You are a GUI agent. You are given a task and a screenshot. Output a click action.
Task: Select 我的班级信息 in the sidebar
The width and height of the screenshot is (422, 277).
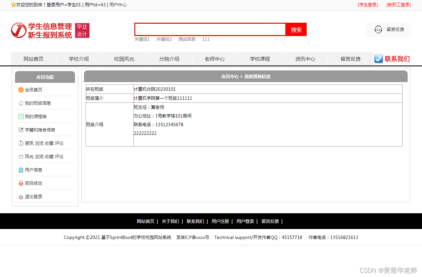(x=38, y=103)
